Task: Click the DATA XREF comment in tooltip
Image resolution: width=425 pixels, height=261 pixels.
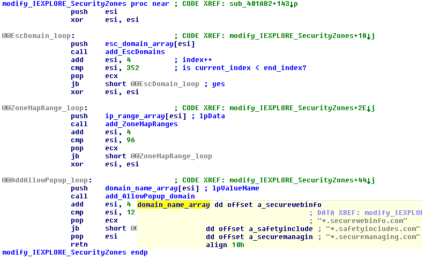Action: click(x=366, y=213)
